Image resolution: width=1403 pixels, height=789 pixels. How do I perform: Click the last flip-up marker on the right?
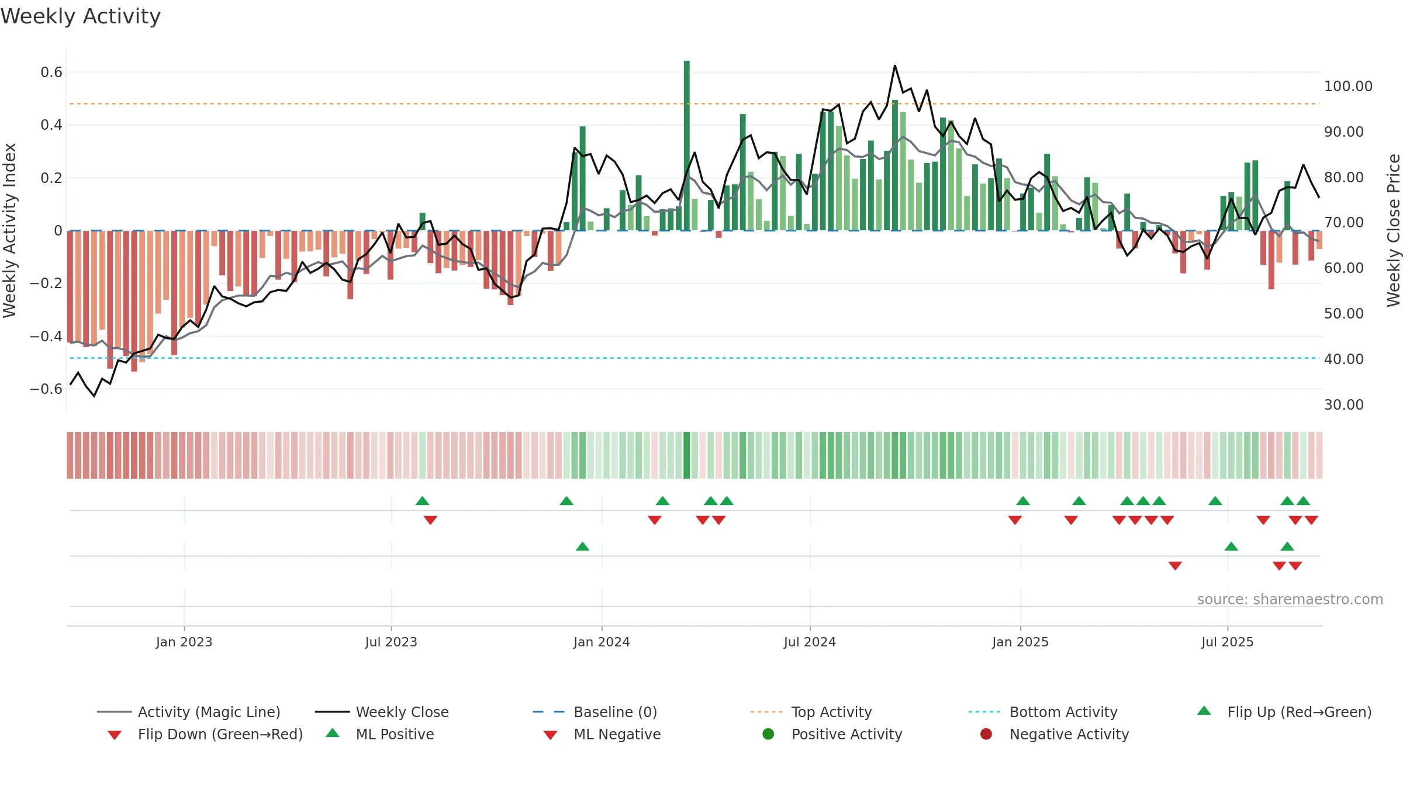[1304, 501]
